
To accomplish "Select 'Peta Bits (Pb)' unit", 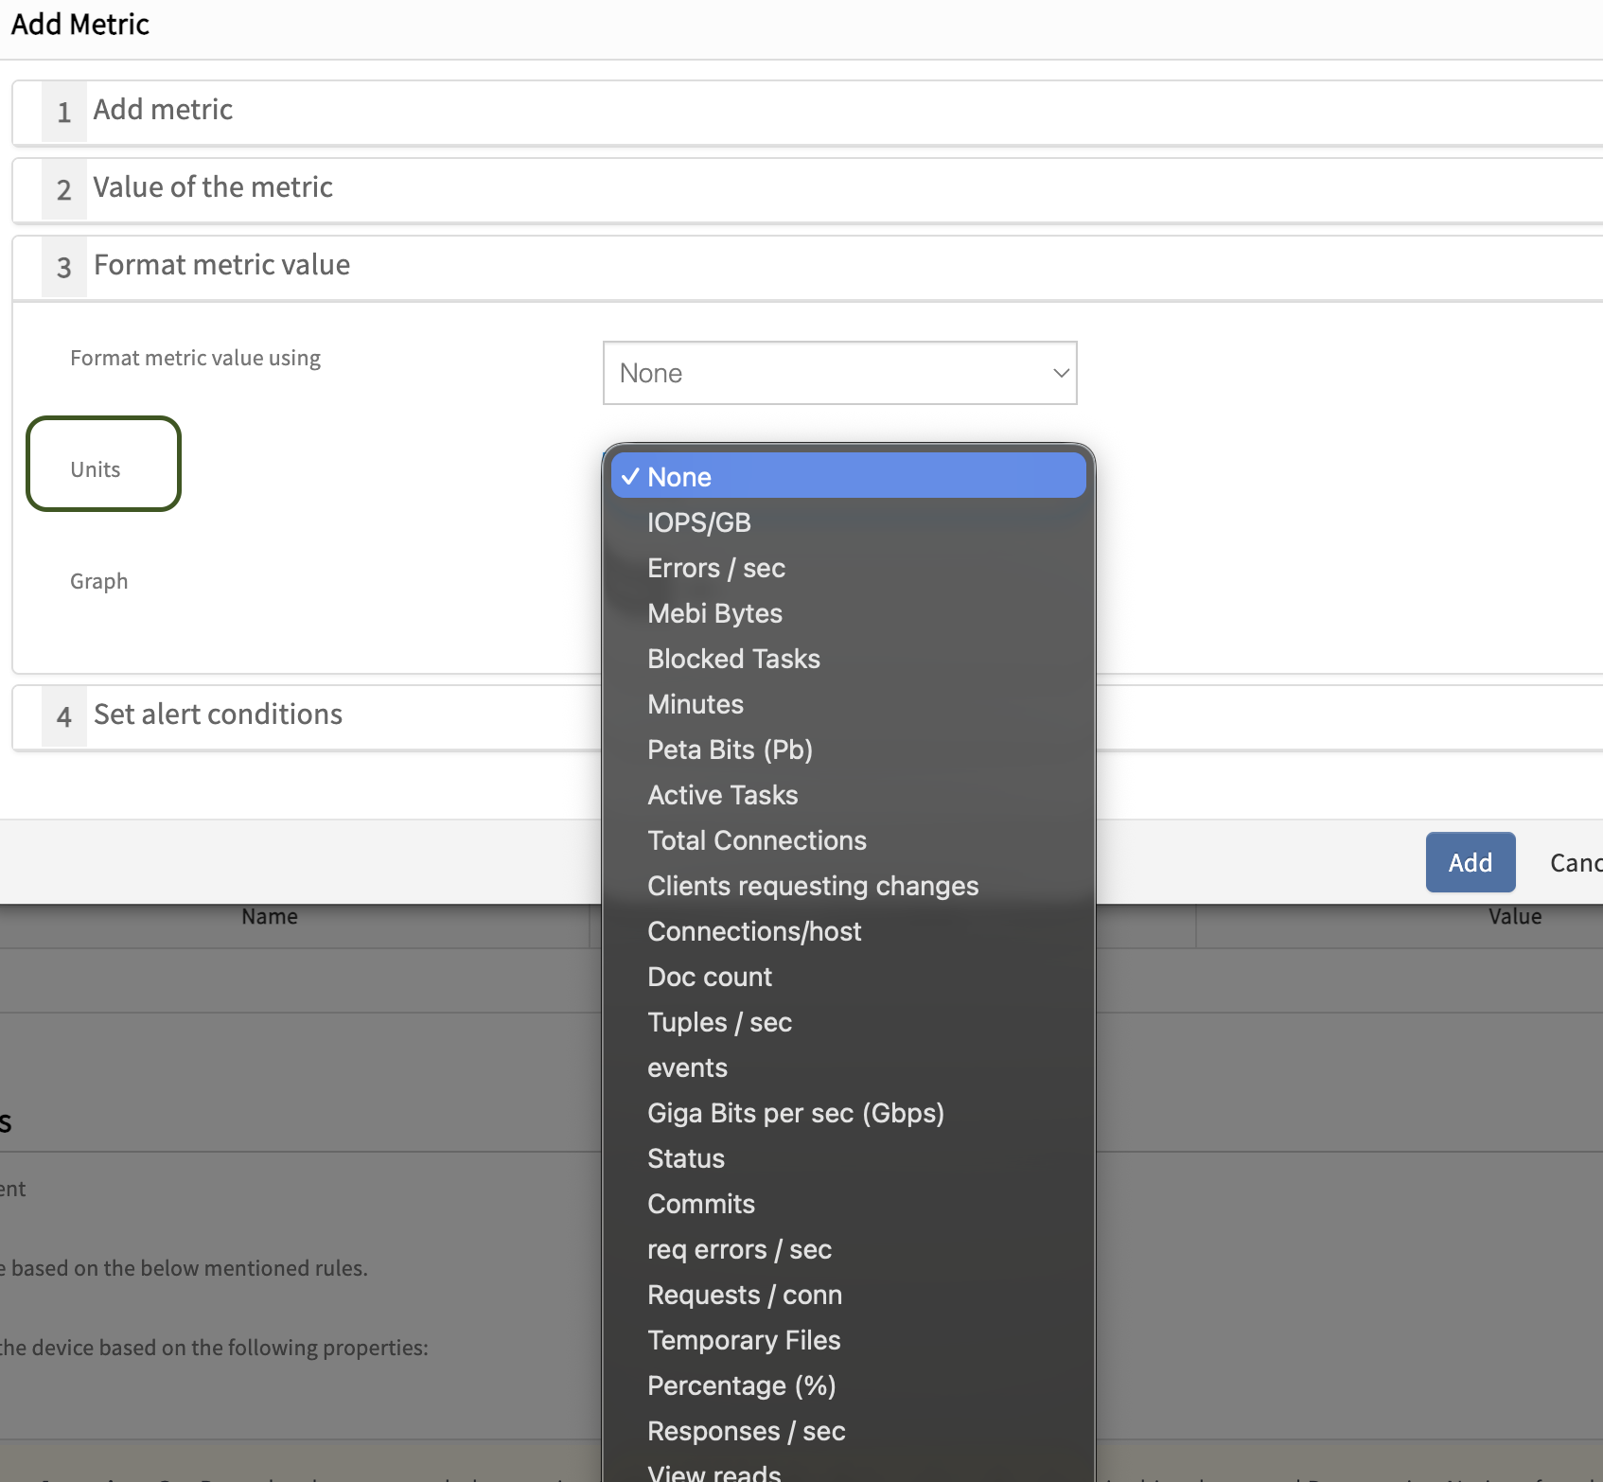I will (x=730, y=750).
